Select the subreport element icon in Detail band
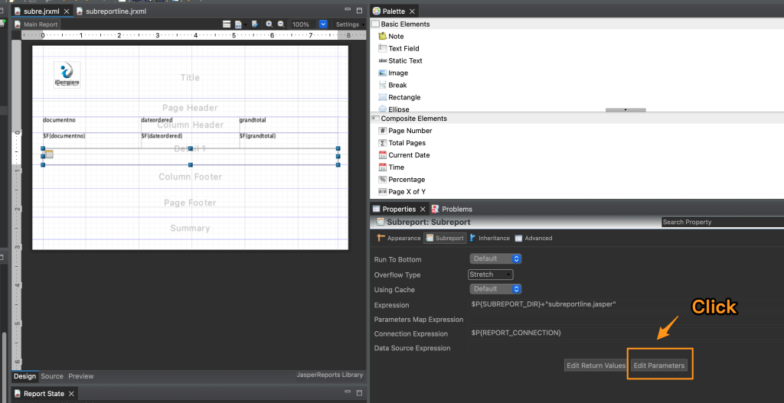 (x=49, y=154)
